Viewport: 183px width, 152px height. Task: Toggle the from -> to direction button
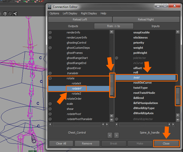[x=114, y=26]
